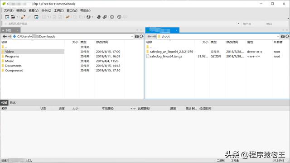
Task: Click the New Session toolbar icon
Action: tap(7, 17)
